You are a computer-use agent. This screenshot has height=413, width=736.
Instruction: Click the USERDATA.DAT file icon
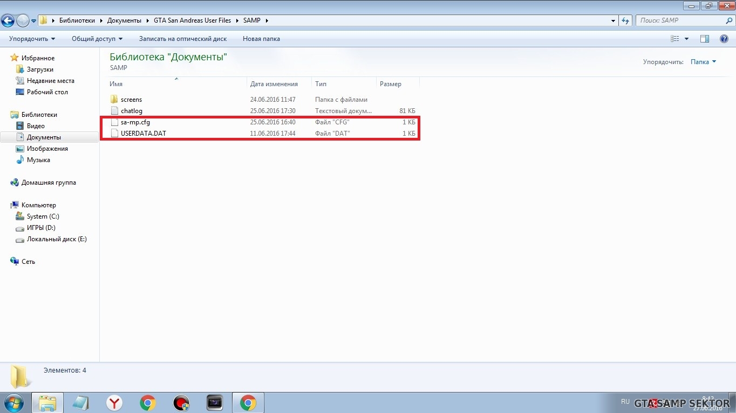[x=114, y=134]
